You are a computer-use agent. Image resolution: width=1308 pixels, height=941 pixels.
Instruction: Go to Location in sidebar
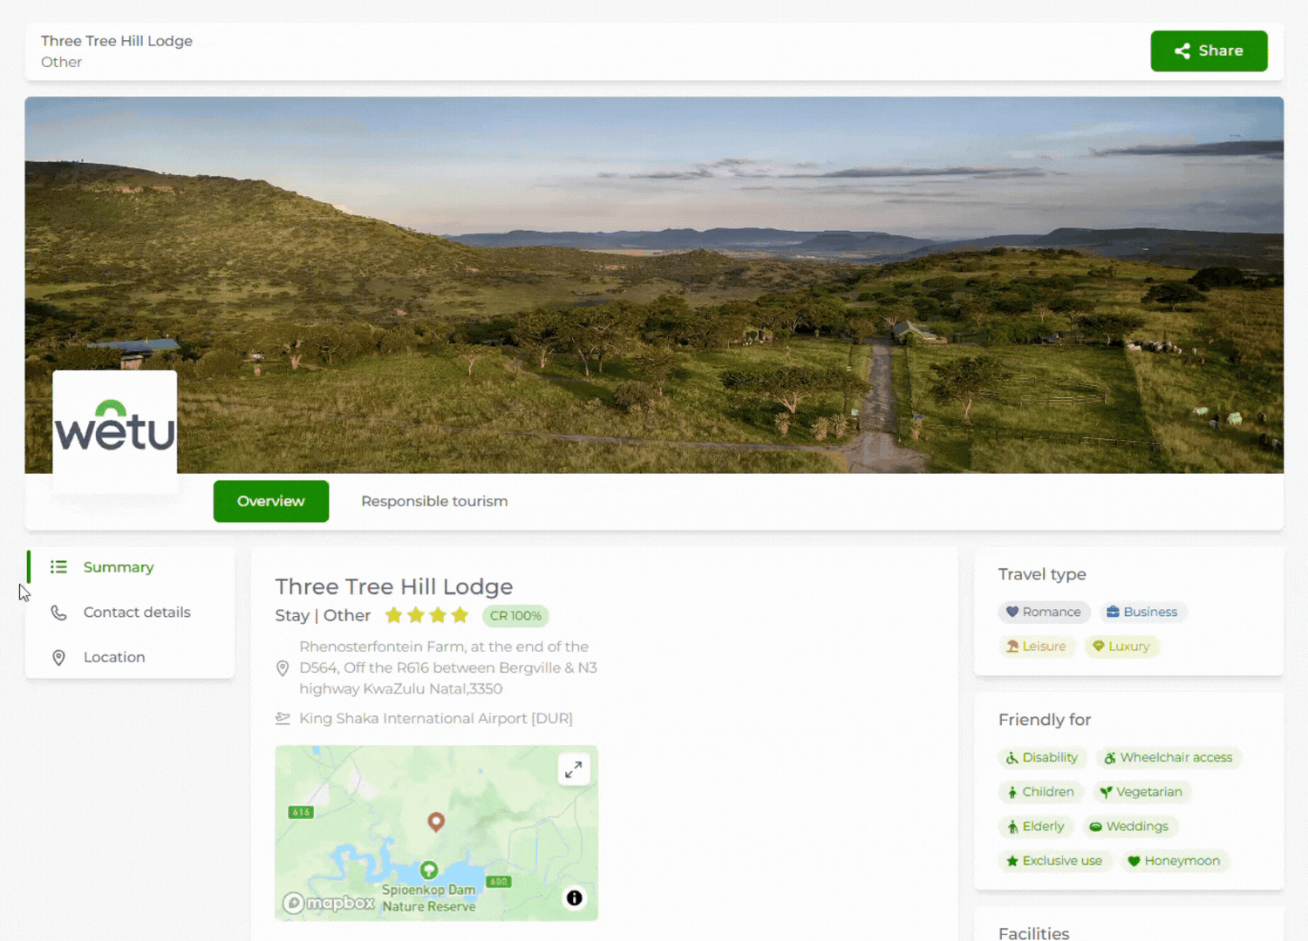[x=114, y=658]
